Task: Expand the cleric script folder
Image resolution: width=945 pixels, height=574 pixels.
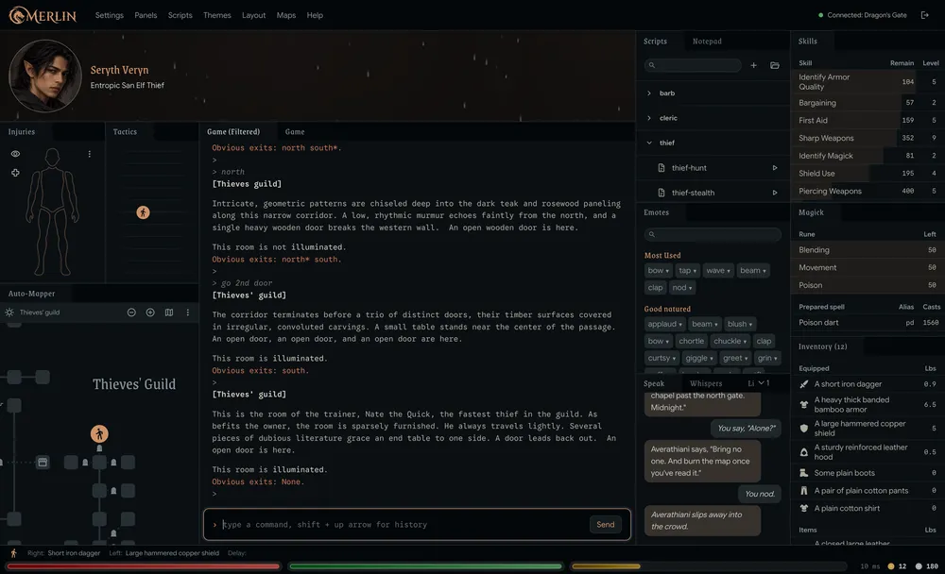Action: (x=649, y=118)
